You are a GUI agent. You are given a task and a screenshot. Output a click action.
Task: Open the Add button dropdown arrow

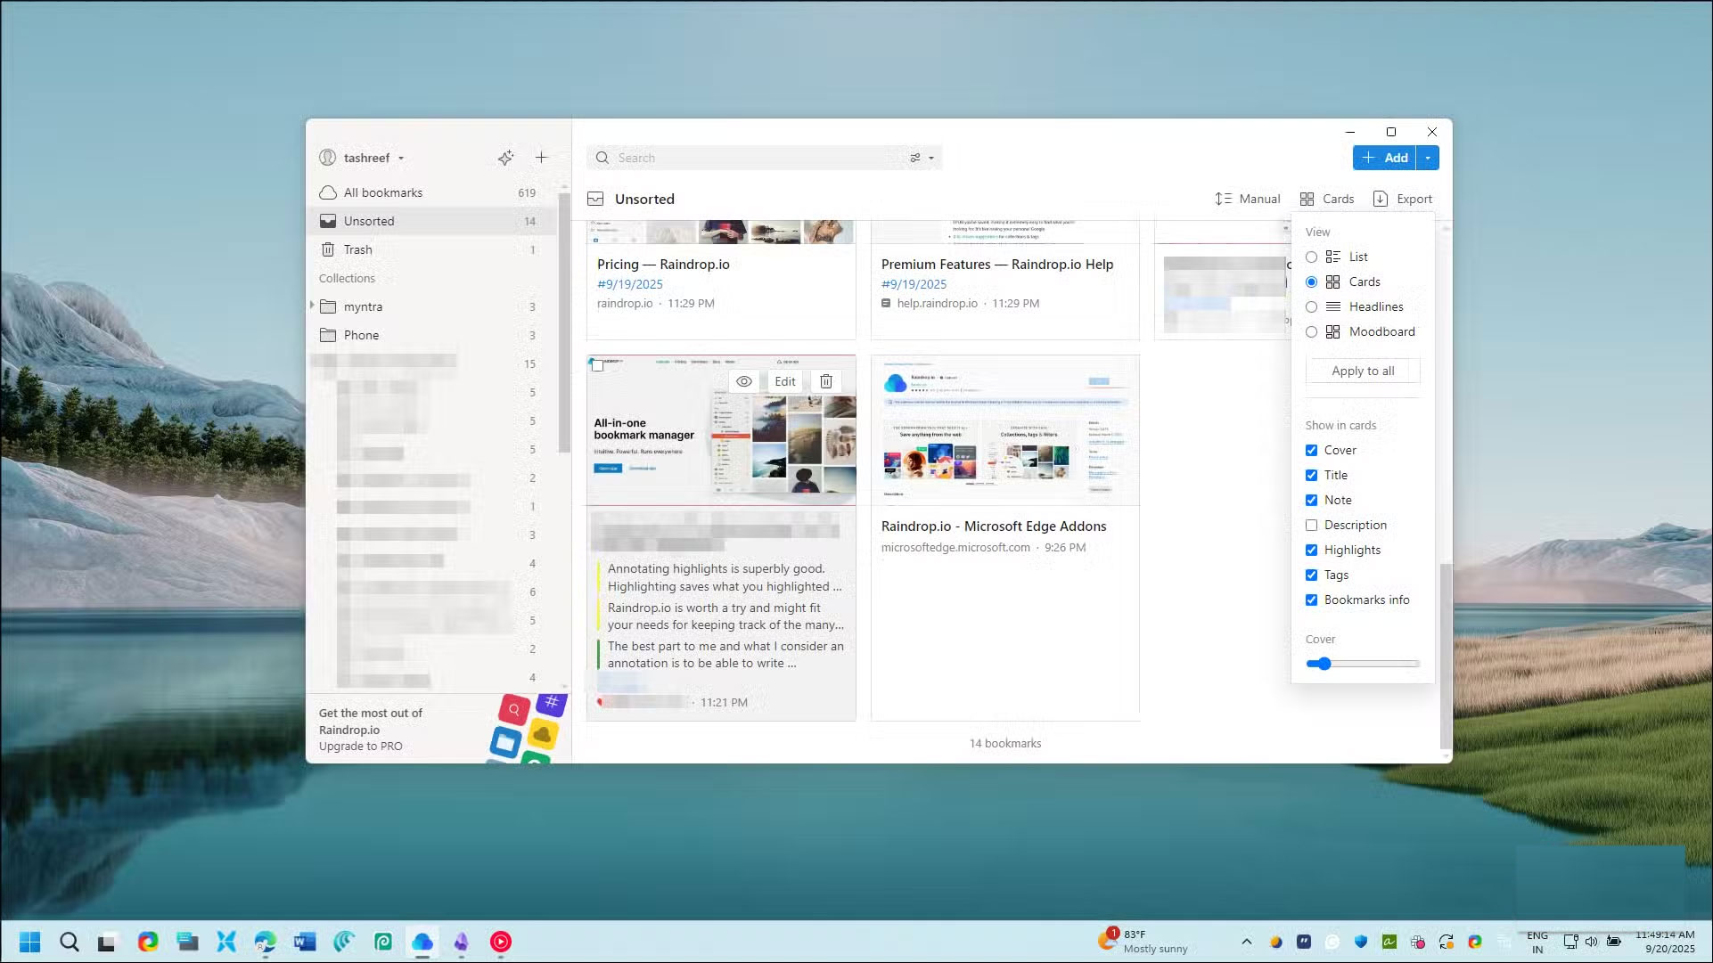1427,158
